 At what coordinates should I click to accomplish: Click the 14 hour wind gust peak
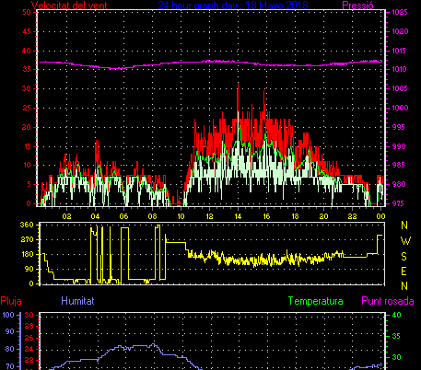(238, 84)
